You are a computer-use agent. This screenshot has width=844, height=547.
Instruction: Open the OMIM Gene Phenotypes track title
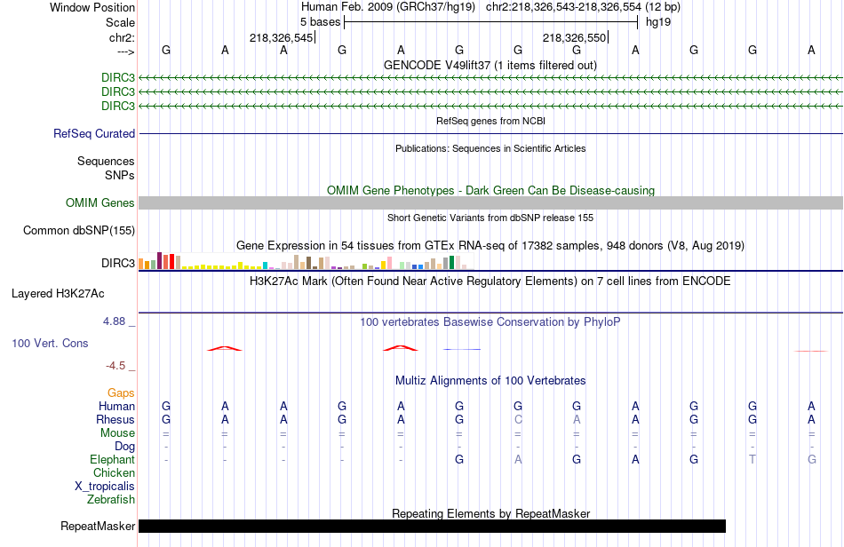pos(490,190)
